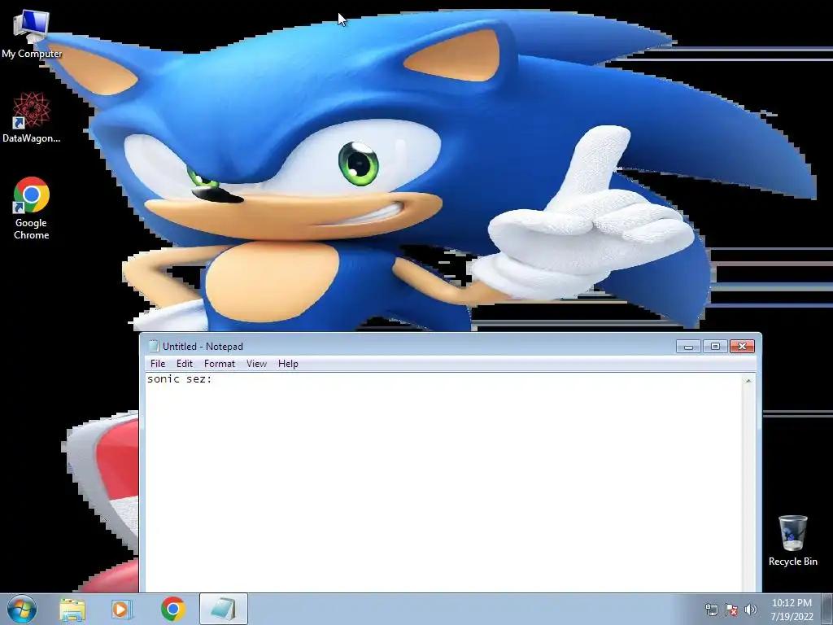The width and height of the screenshot is (833, 625).
Task: Click the Notepad title bar icon
Action: 154,346
